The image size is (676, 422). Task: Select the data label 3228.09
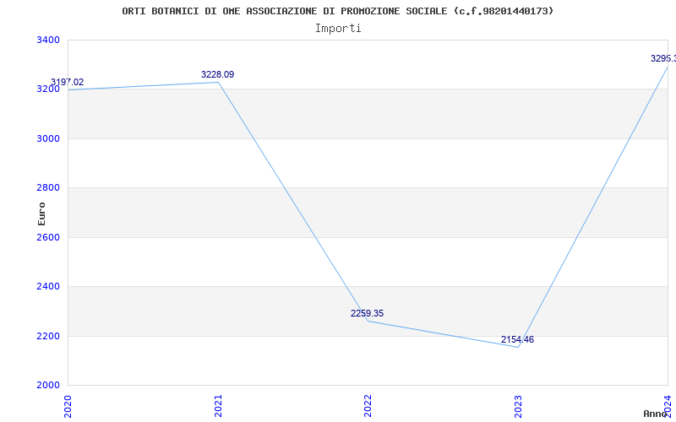(218, 74)
